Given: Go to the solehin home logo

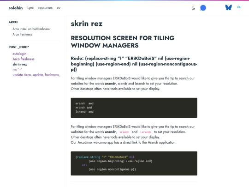Looking at the screenshot, I should 16,8.
